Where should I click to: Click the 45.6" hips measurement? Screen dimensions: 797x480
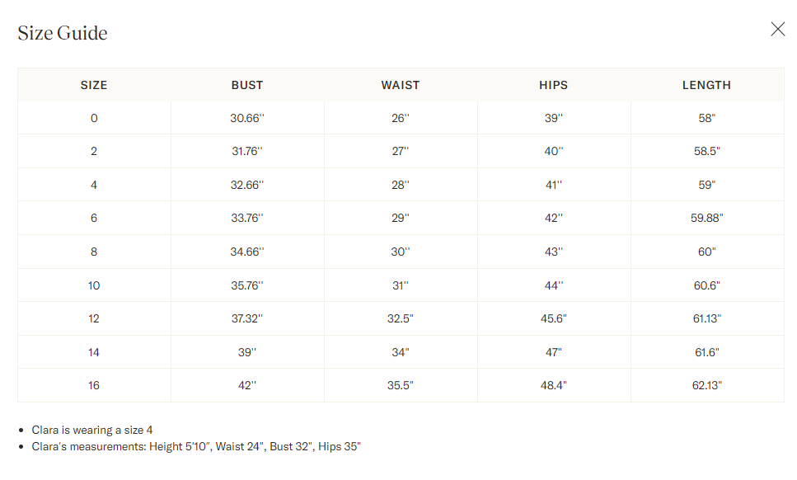pos(554,319)
